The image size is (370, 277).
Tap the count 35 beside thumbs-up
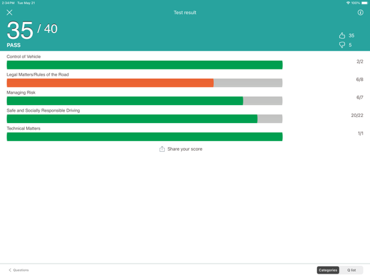[x=351, y=35]
